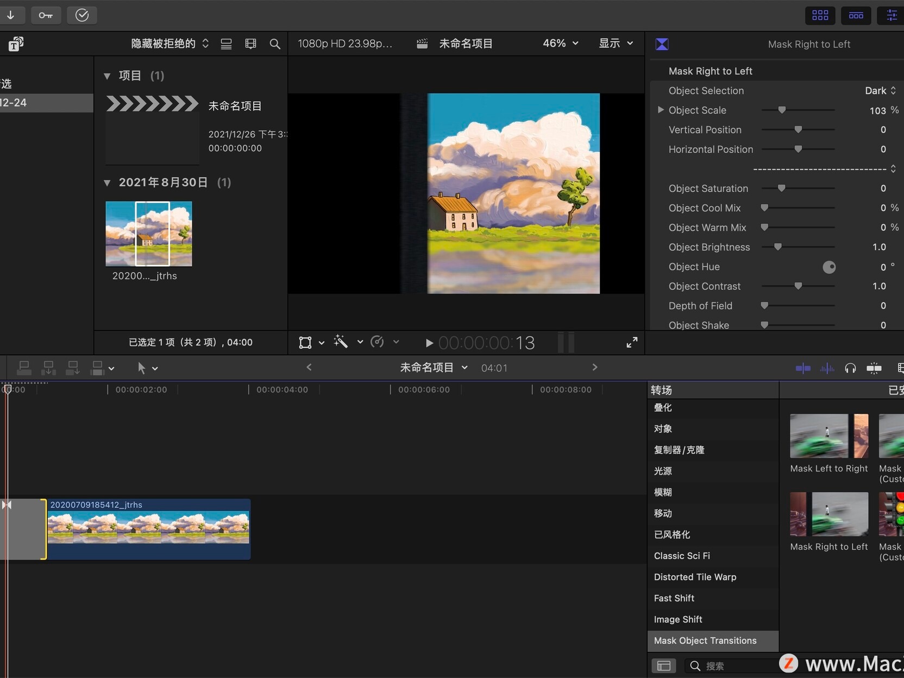Image resolution: width=904 pixels, height=678 pixels.
Task: Open the Enhancements magic wand tool
Action: click(x=342, y=342)
